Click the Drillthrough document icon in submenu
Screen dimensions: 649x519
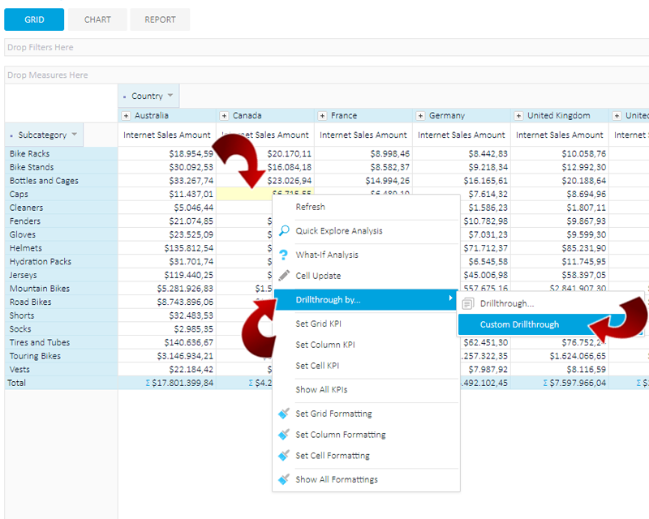[x=468, y=303]
